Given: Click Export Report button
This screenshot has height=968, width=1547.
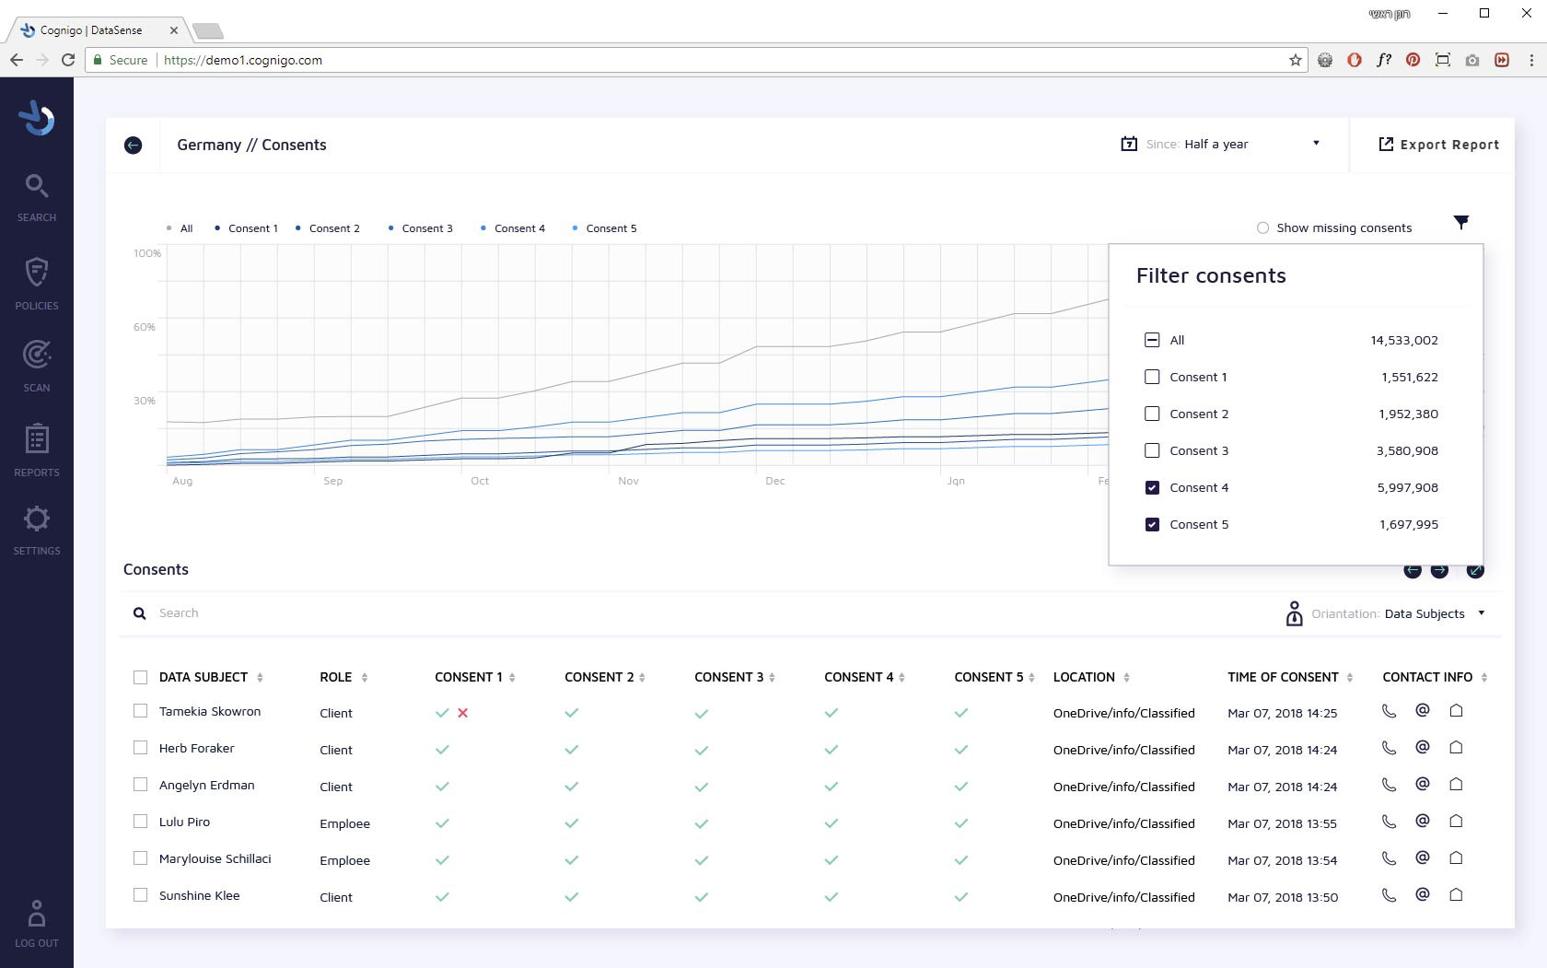Looking at the screenshot, I should (1438, 145).
